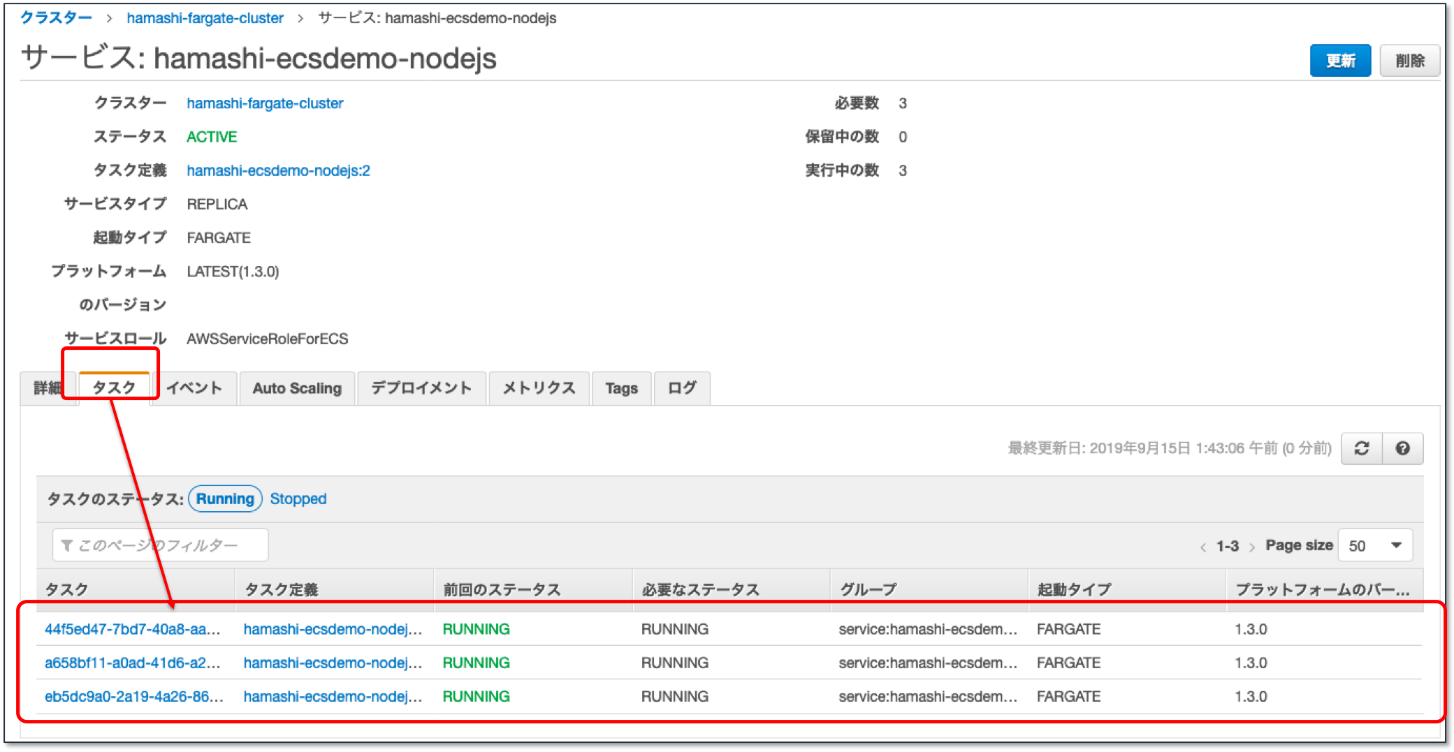Screen dimensions: 1454x752
Task: Switch to the 詳細 tab
Action: tap(48, 388)
